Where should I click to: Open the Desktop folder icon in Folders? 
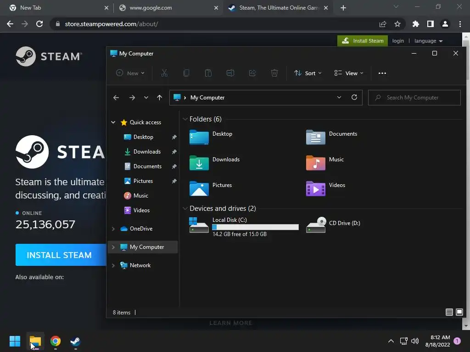pyautogui.click(x=199, y=137)
